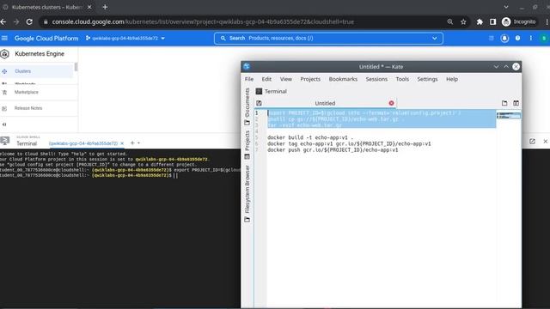Click the save icon beside Untitled tab
Screen dimensions: 550x309
(x=259, y=103)
